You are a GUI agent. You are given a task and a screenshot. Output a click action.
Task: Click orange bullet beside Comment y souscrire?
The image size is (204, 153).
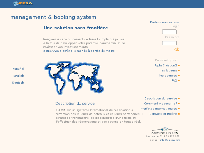(x=179, y=104)
